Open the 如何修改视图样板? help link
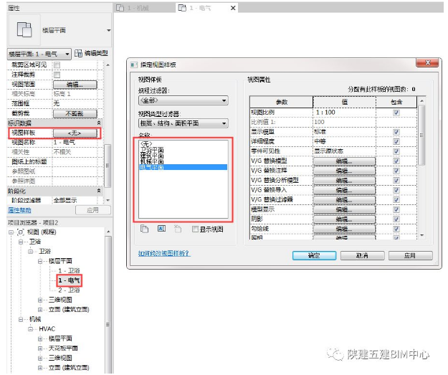The image size is (448, 375). click(164, 254)
